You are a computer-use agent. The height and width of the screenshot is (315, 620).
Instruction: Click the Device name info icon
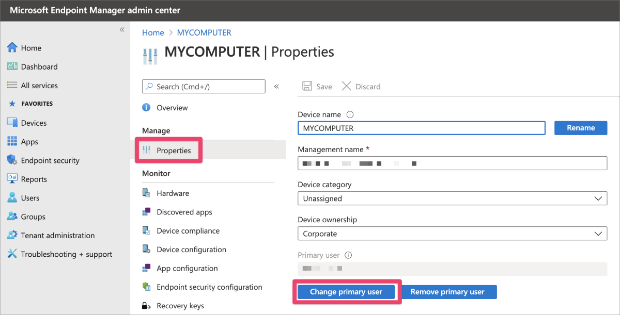point(350,114)
